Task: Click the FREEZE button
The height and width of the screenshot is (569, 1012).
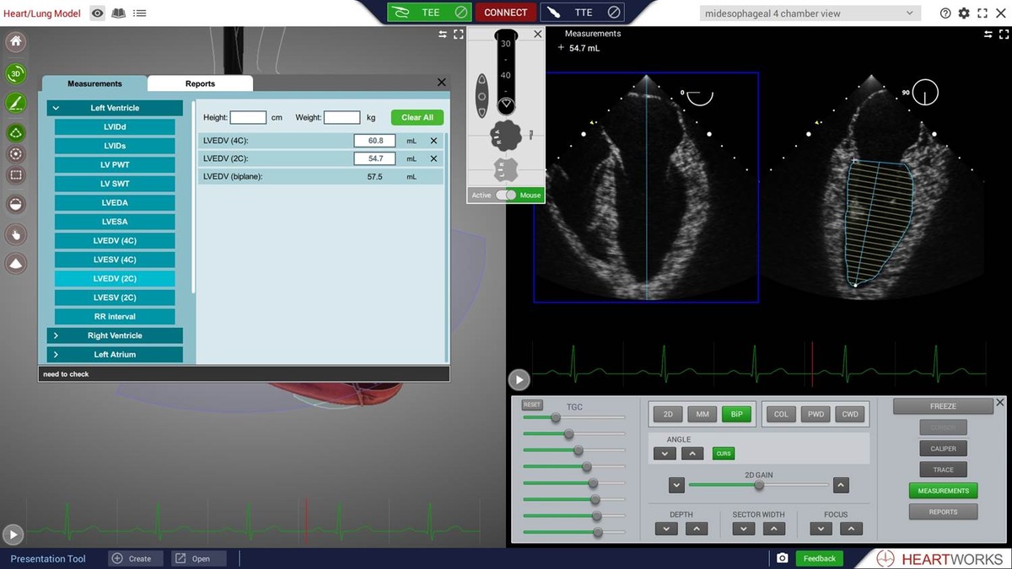Action: point(943,406)
